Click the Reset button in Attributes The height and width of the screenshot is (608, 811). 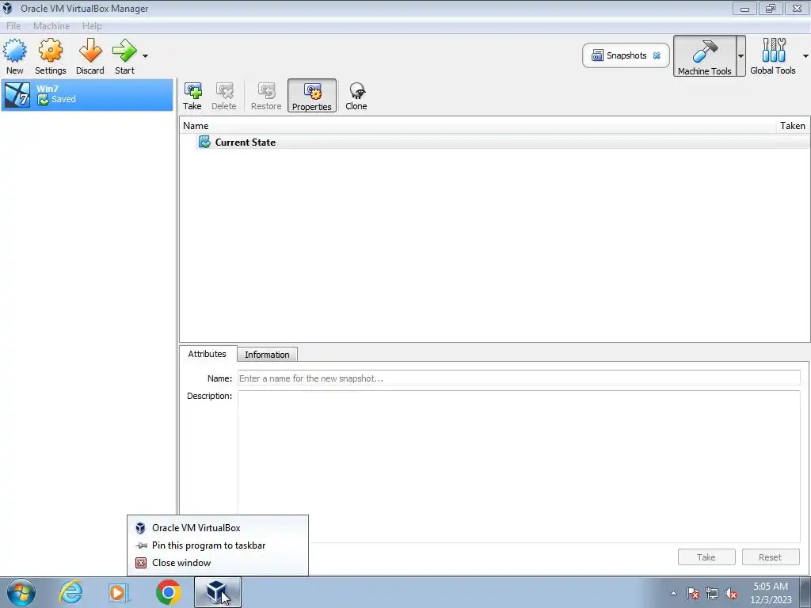pos(770,557)
